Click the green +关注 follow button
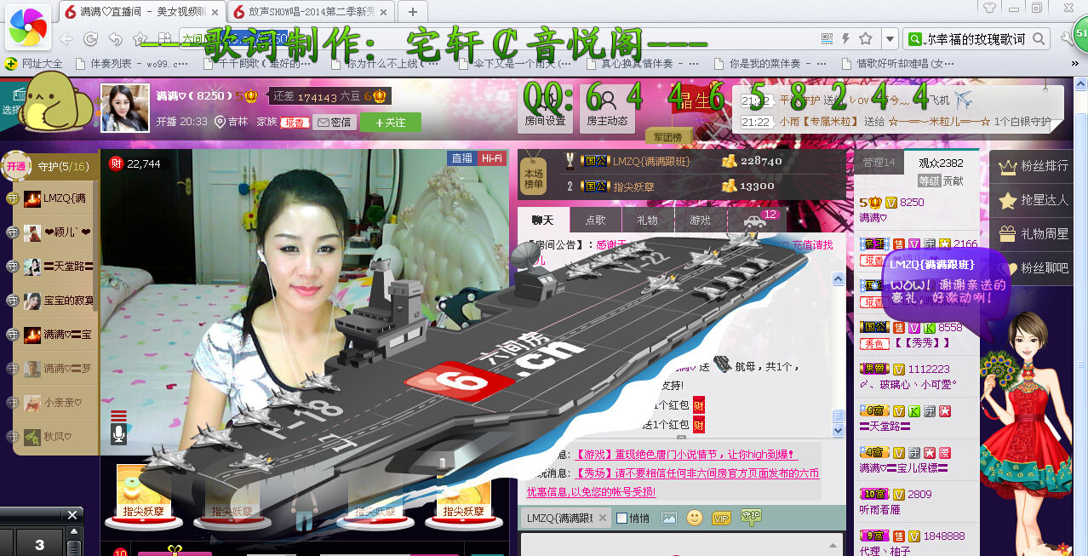 pos(391,123)
